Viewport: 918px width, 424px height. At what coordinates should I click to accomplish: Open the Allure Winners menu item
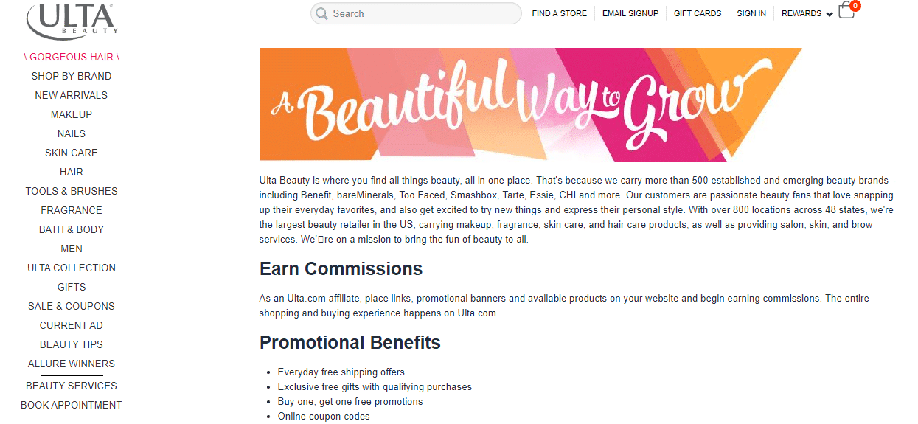pos(72,364)
